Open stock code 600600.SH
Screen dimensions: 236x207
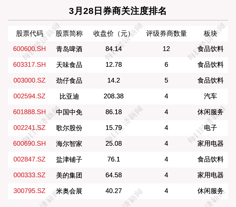coord(29,49)
